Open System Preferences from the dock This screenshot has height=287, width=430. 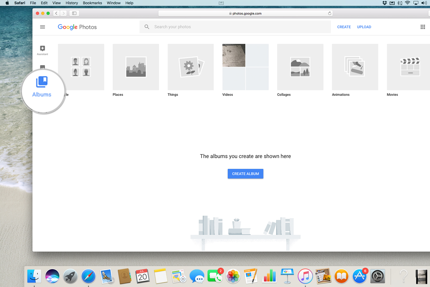(377, 276)
